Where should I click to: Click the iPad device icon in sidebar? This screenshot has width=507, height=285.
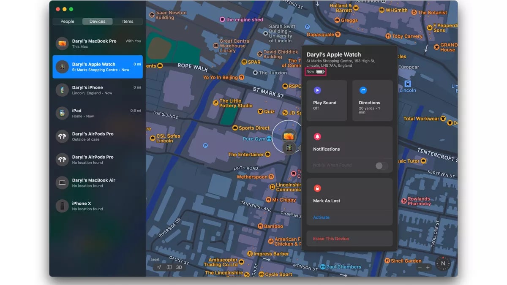click(x=62, y=113)
